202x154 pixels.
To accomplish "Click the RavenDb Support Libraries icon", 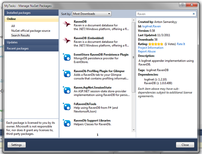I will coord(67,123).
